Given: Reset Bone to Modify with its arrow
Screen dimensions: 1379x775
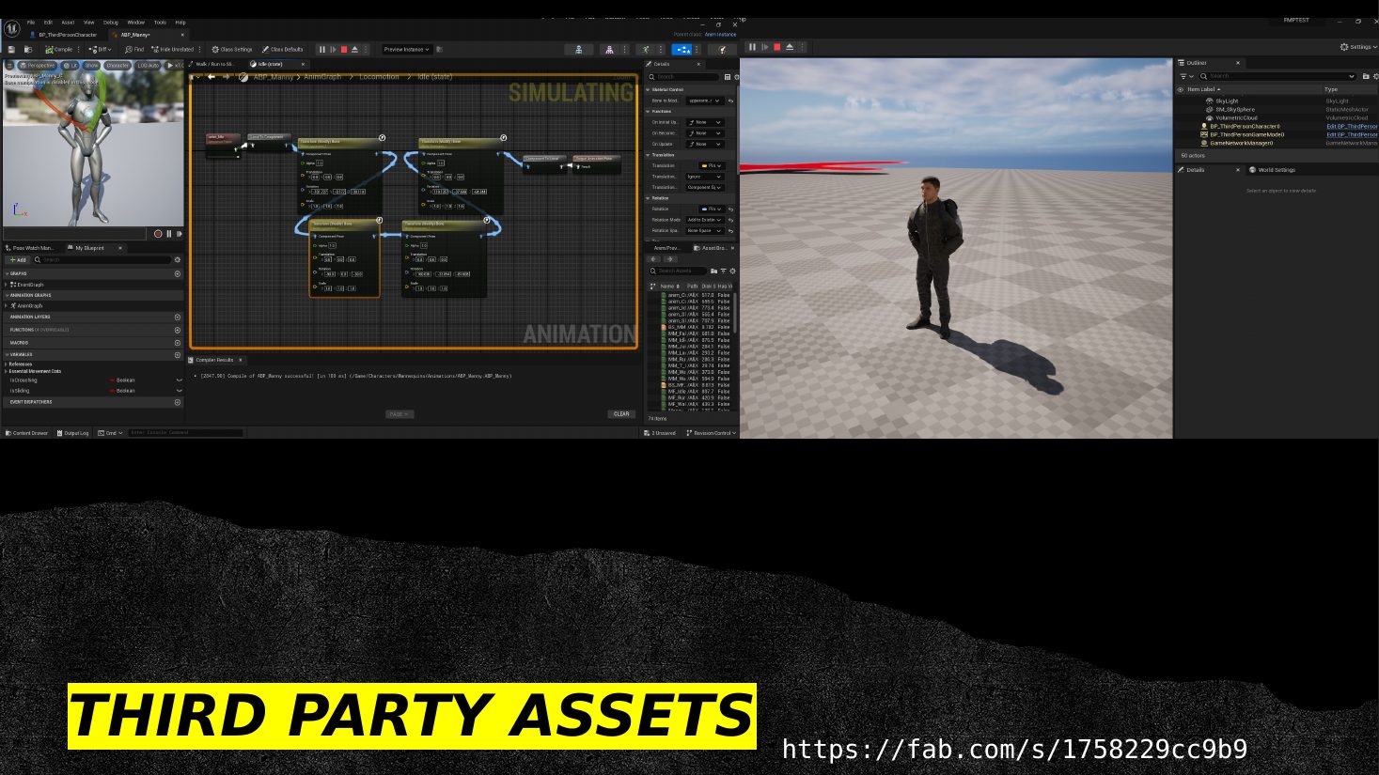Looking at the screenshot, I should (x=730, y=101).
